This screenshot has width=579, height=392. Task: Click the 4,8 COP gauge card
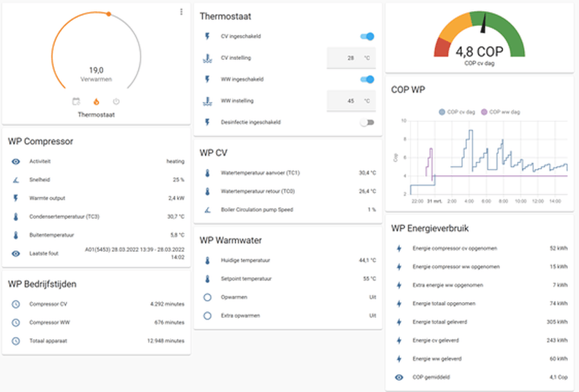479,38
